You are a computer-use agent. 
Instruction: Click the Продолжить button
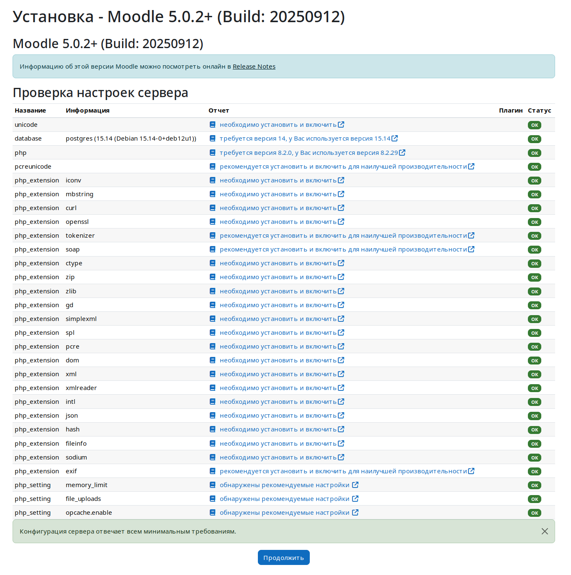click(x=284, y=557)
